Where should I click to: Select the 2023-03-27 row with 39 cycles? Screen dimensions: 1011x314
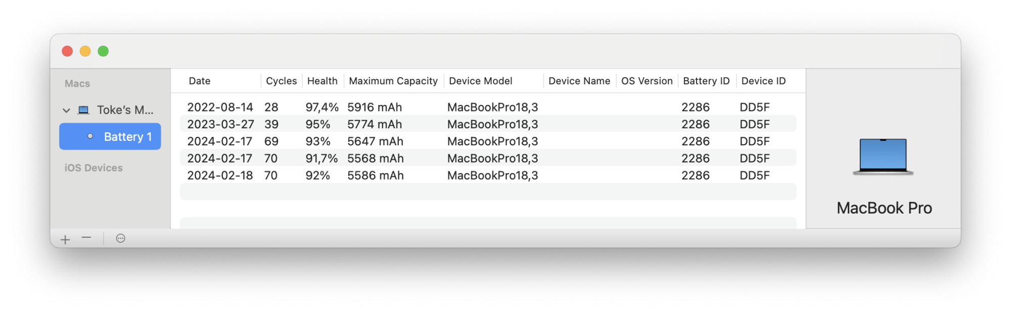[x=488, y=124]
